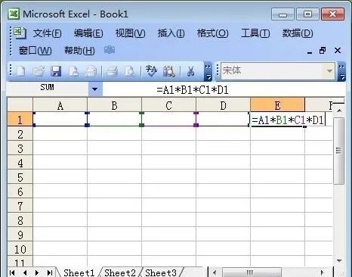Save the workbook with the floppy disk icon

56,71
